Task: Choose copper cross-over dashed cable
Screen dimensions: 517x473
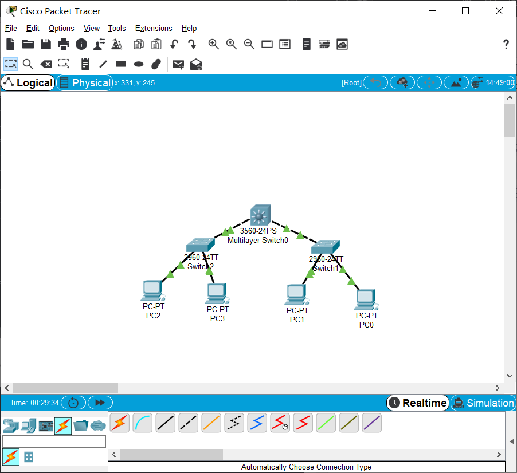Action: click(x=188, y=423)
